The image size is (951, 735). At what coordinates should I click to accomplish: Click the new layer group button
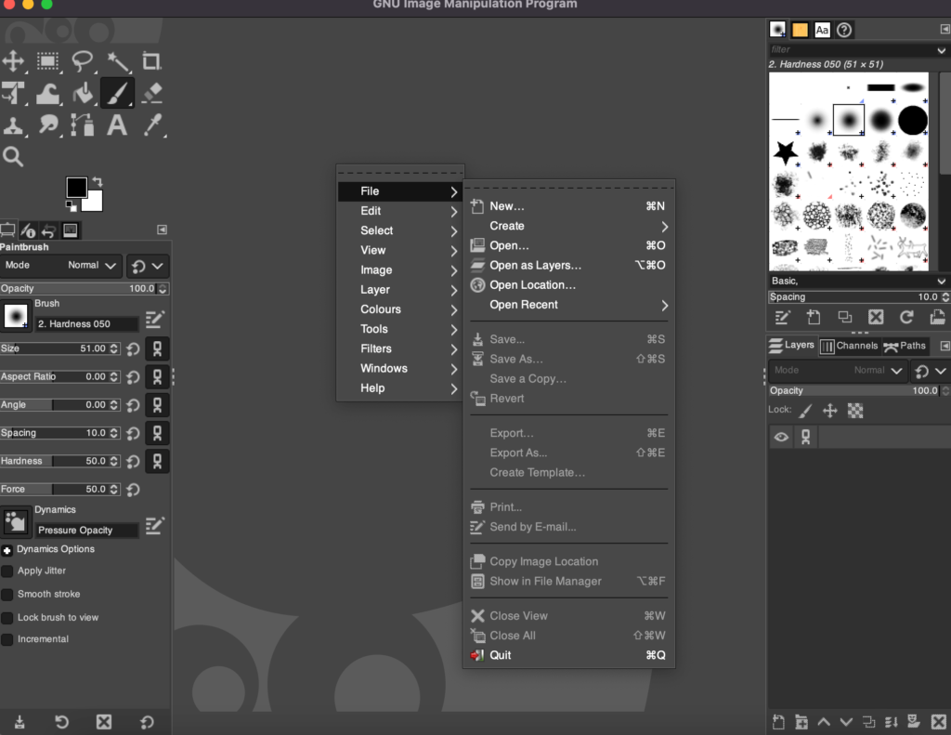pos(801,722)
